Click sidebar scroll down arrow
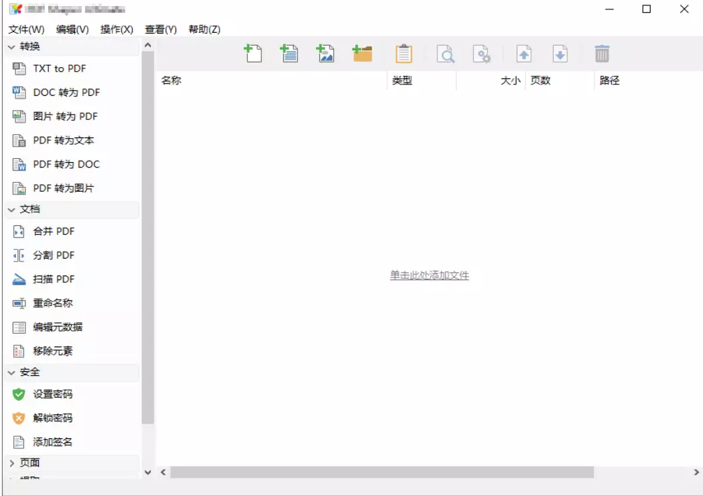The width and height of the screenshot is (703, 496). (148, 473)
